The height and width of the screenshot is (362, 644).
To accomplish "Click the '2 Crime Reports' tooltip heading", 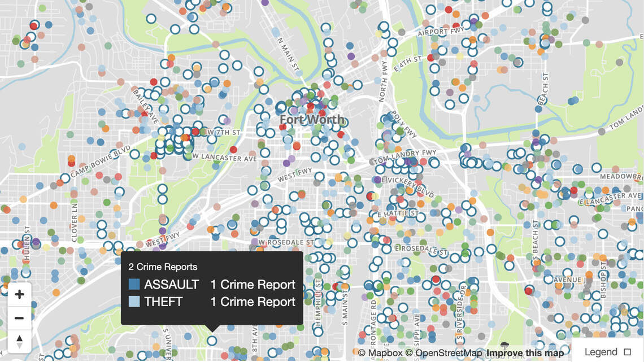I will coord(163,267).
